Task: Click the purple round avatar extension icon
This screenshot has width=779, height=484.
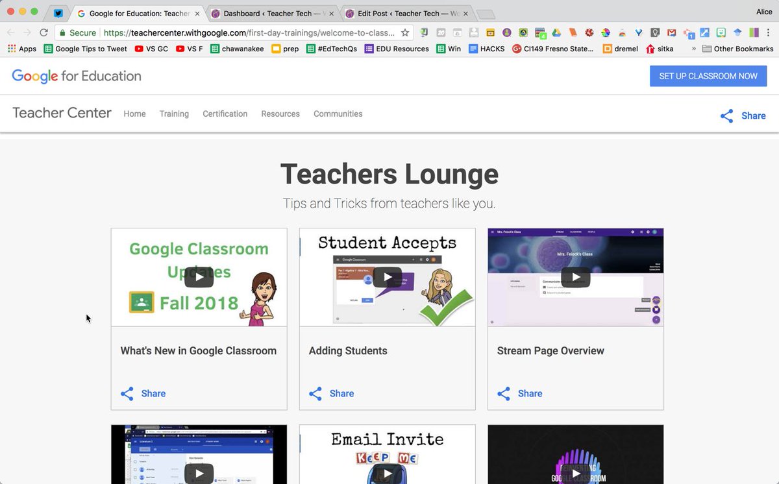Action: coord(506,32)
